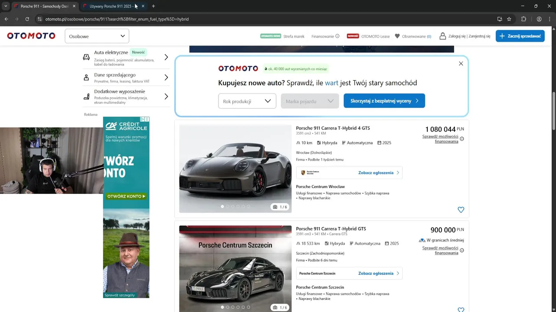Image resolution: width=556 pixels, height=312 pixels.
Task: Open the browser extensions icon
Action: (523, 19)
